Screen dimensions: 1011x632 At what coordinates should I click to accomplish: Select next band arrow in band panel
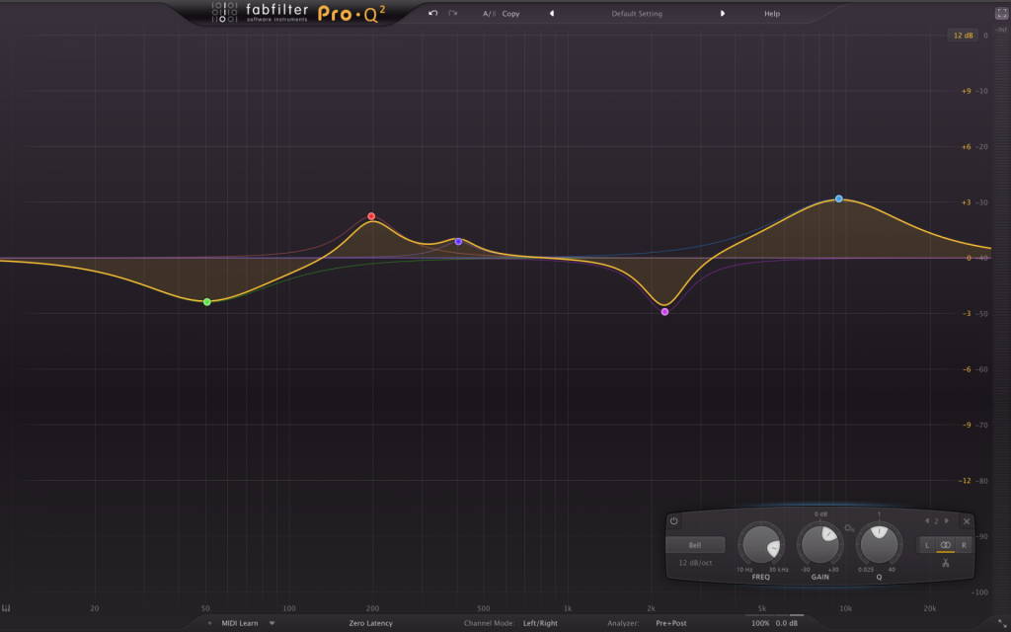click(x=947, y=521)
